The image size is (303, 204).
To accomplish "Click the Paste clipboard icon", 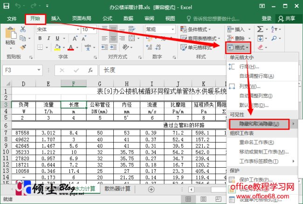I will coord(11,33).
